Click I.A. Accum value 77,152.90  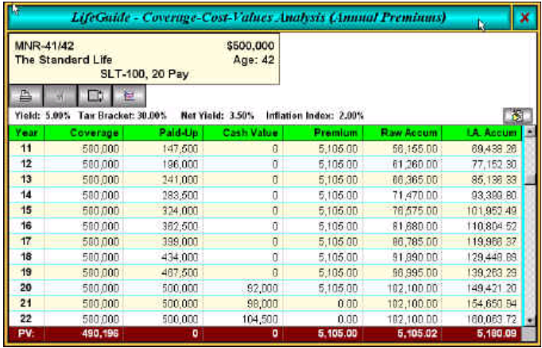[x=494, y=164]
